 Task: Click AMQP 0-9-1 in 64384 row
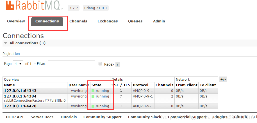pos(143,96)
